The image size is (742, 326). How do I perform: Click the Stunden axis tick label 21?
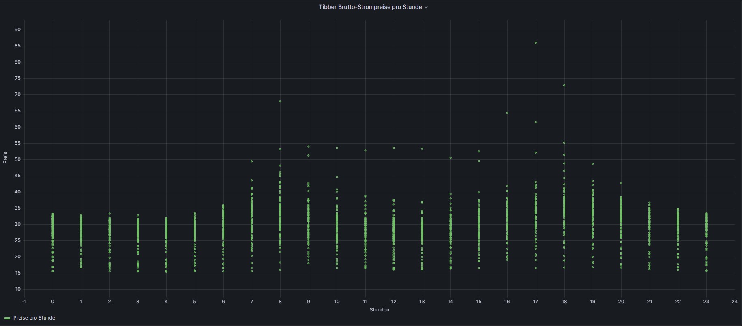(650, 302)
